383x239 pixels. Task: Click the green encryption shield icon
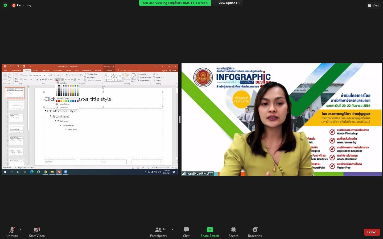pos(5,5)
